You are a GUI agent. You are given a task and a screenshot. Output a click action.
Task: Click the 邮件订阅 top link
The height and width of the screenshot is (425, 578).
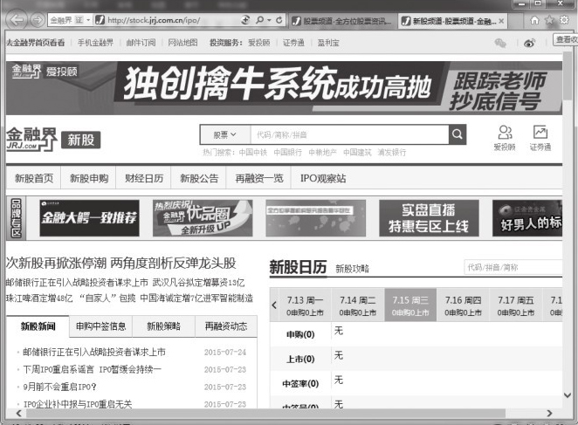141,43
